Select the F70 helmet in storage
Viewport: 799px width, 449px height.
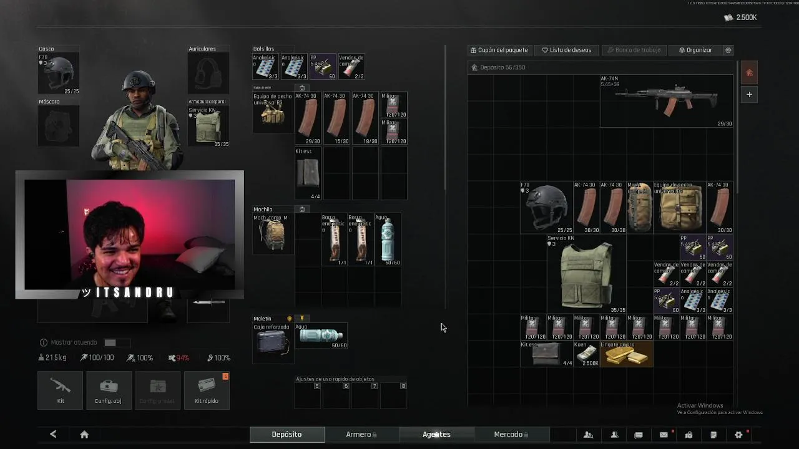[x=547, y=208]
